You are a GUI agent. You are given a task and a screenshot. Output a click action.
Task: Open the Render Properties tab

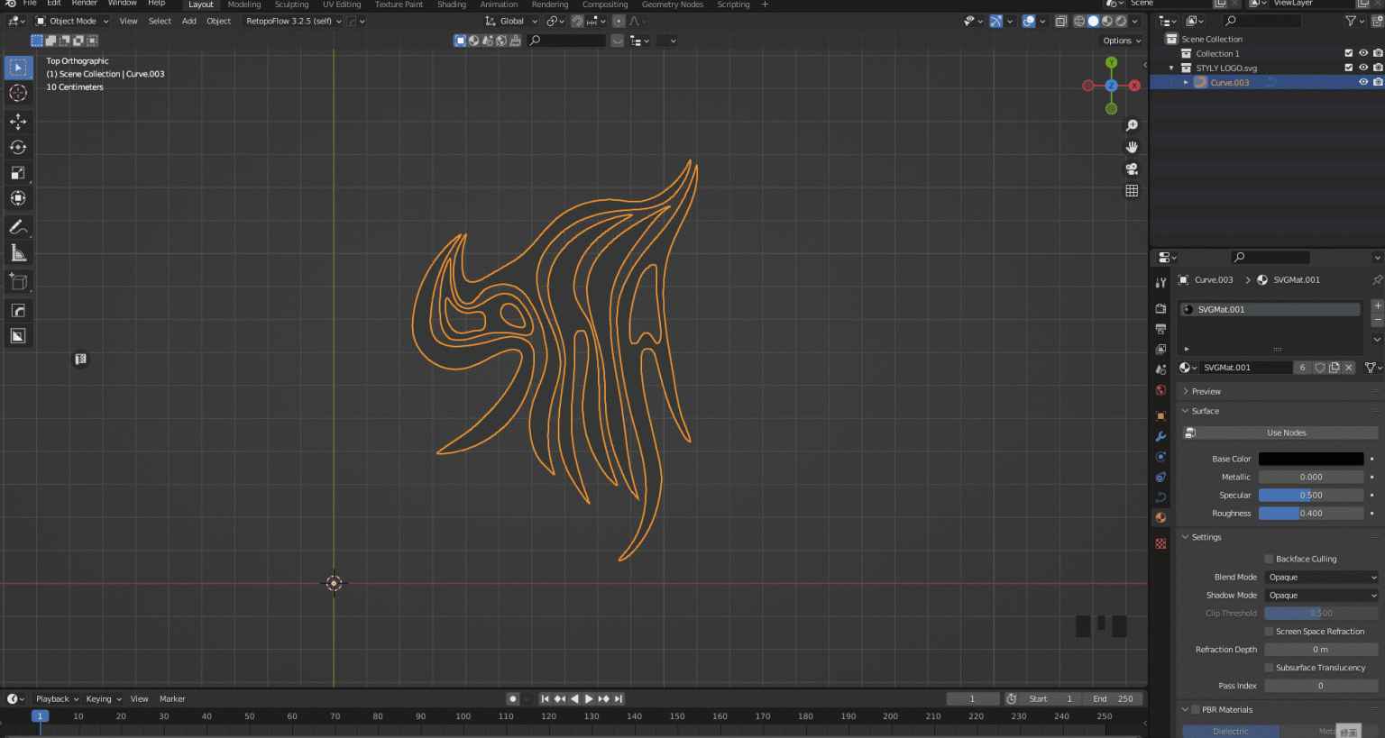point(1160,309)
